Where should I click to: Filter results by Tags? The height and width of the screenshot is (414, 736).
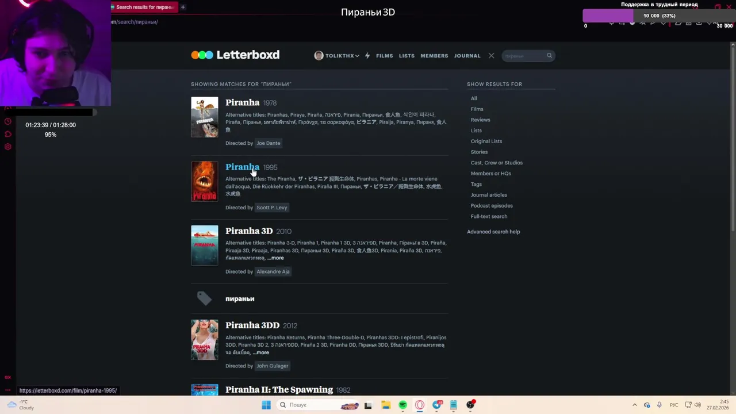476,184
